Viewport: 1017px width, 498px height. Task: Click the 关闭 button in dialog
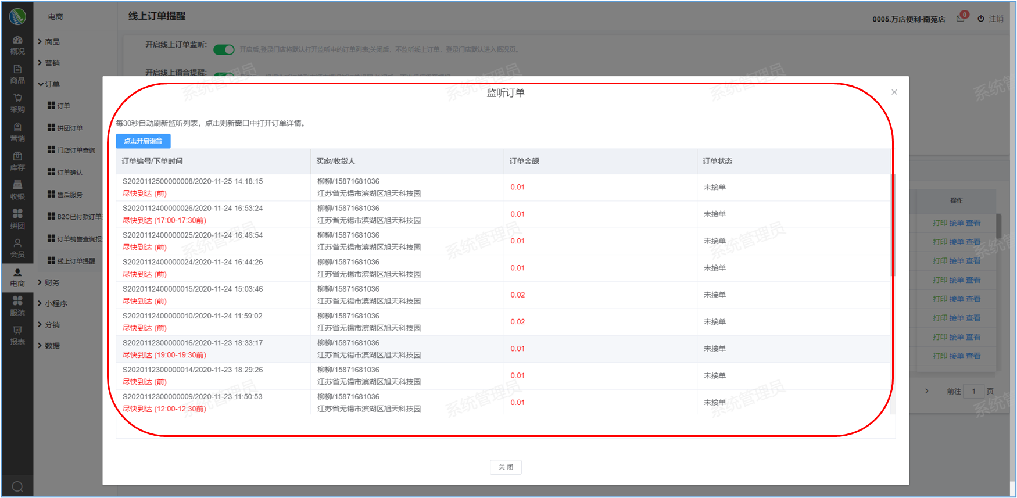pos(505,467)
